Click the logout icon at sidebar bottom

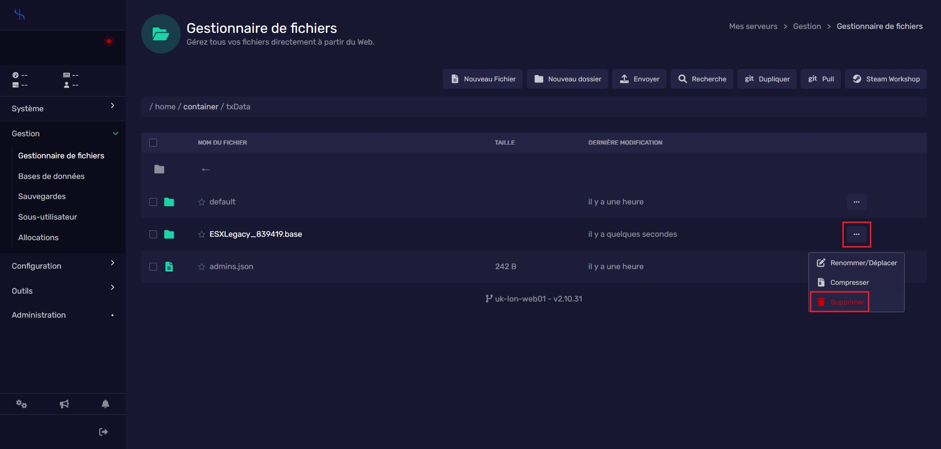point(103,432)
